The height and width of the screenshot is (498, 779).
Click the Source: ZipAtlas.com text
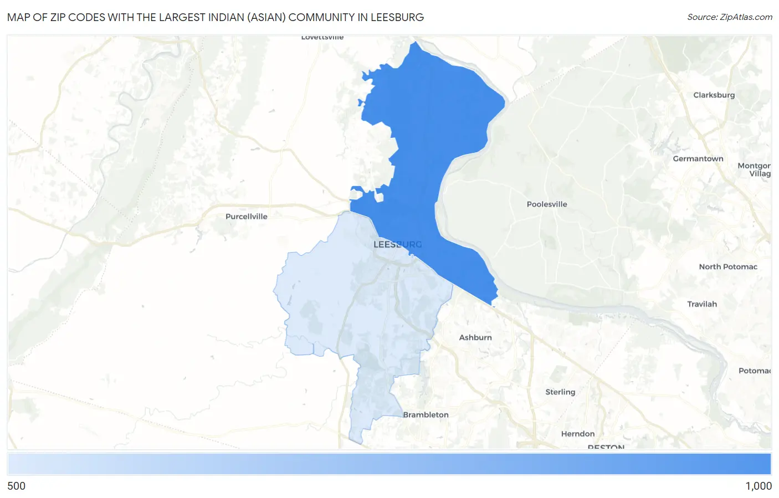(730, 17)
